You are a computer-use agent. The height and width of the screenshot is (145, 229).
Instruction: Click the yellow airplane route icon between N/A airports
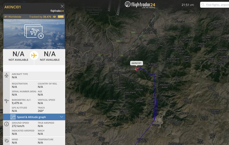coord(34,55)
